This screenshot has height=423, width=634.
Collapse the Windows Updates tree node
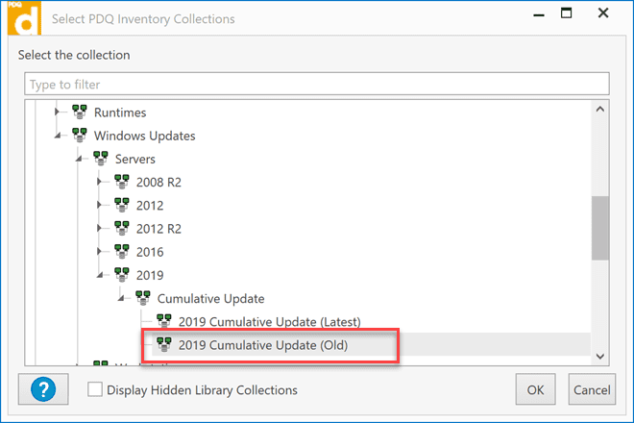[x=60, y=137]
